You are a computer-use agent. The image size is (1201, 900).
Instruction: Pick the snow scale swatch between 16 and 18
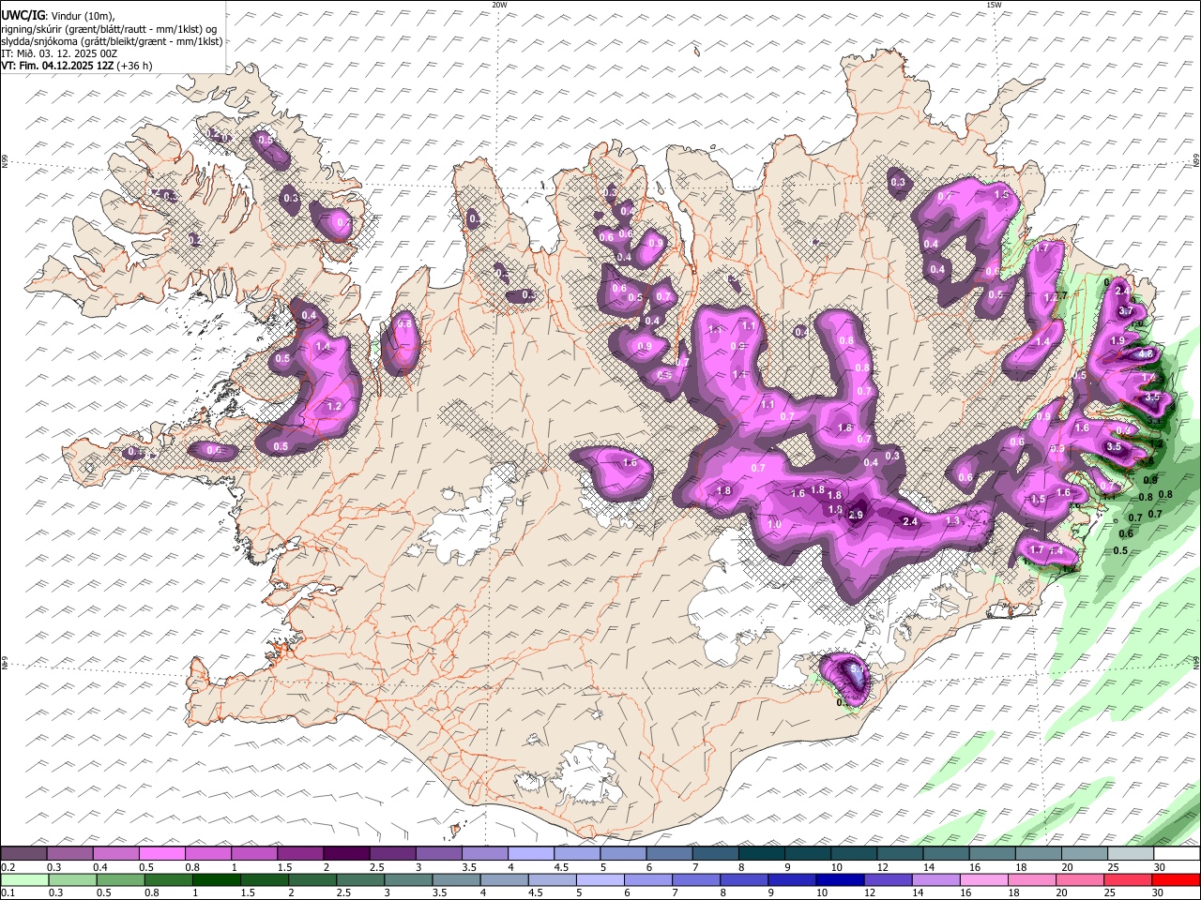(x=992, y=854)
